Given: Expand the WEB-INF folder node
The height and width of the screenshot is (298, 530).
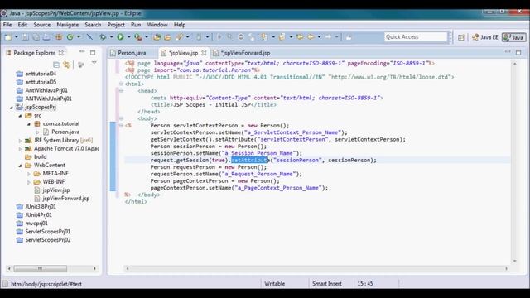Looking at the screenshot, I should click(29, 182).
